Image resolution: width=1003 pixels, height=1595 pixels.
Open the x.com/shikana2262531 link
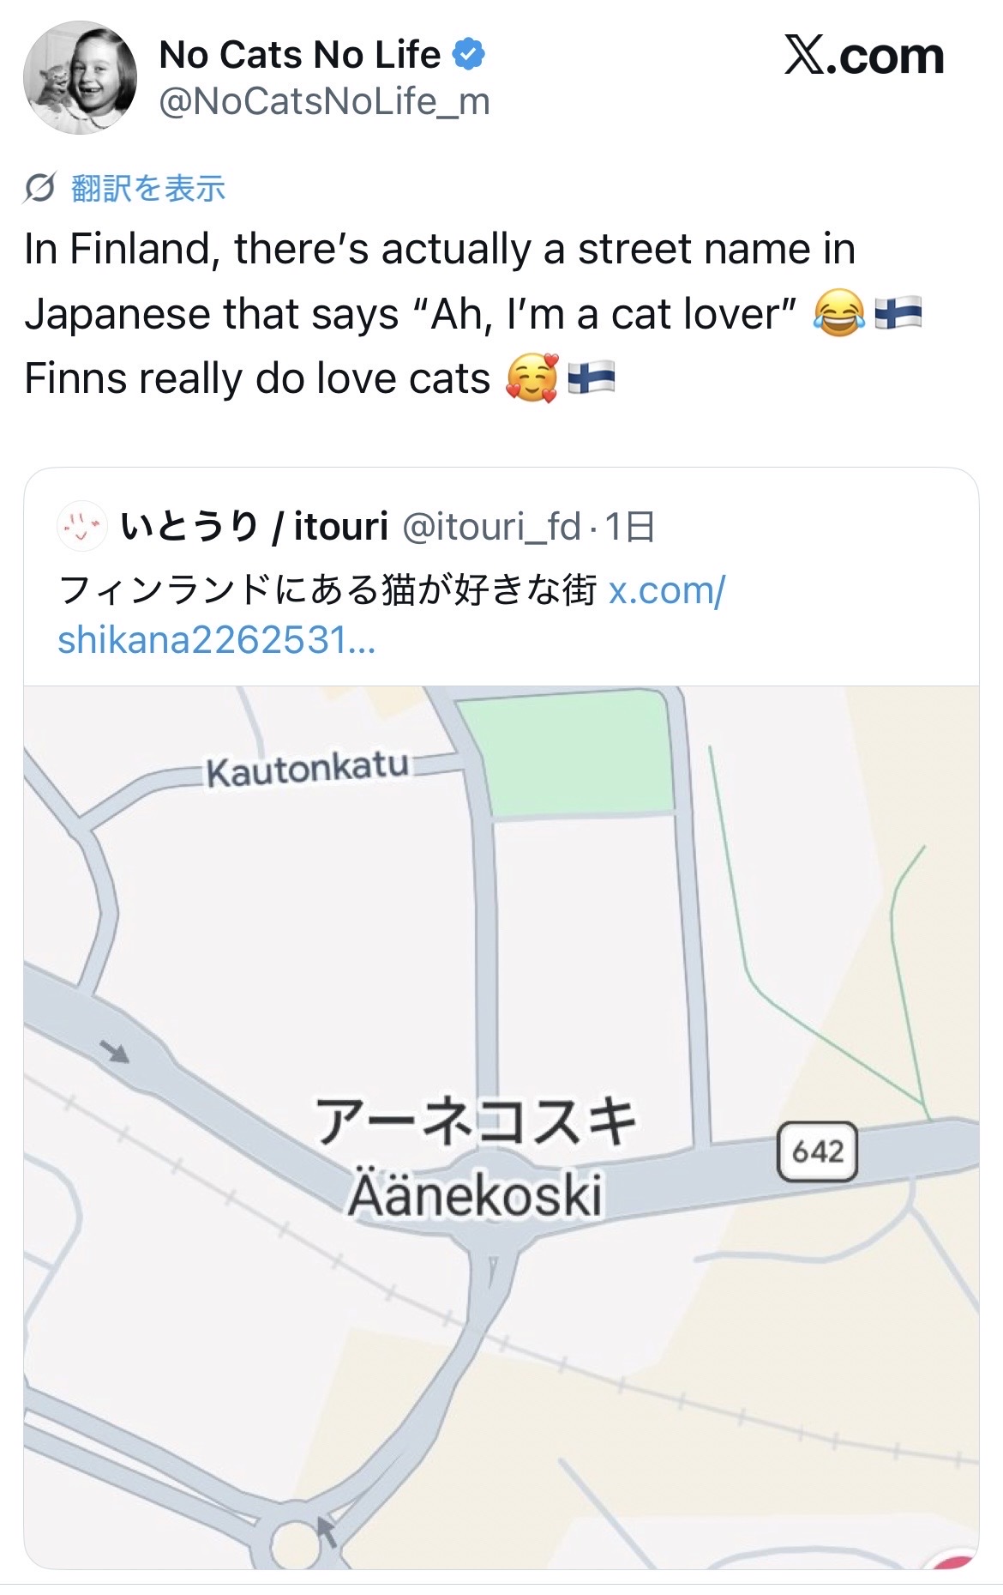390,614
